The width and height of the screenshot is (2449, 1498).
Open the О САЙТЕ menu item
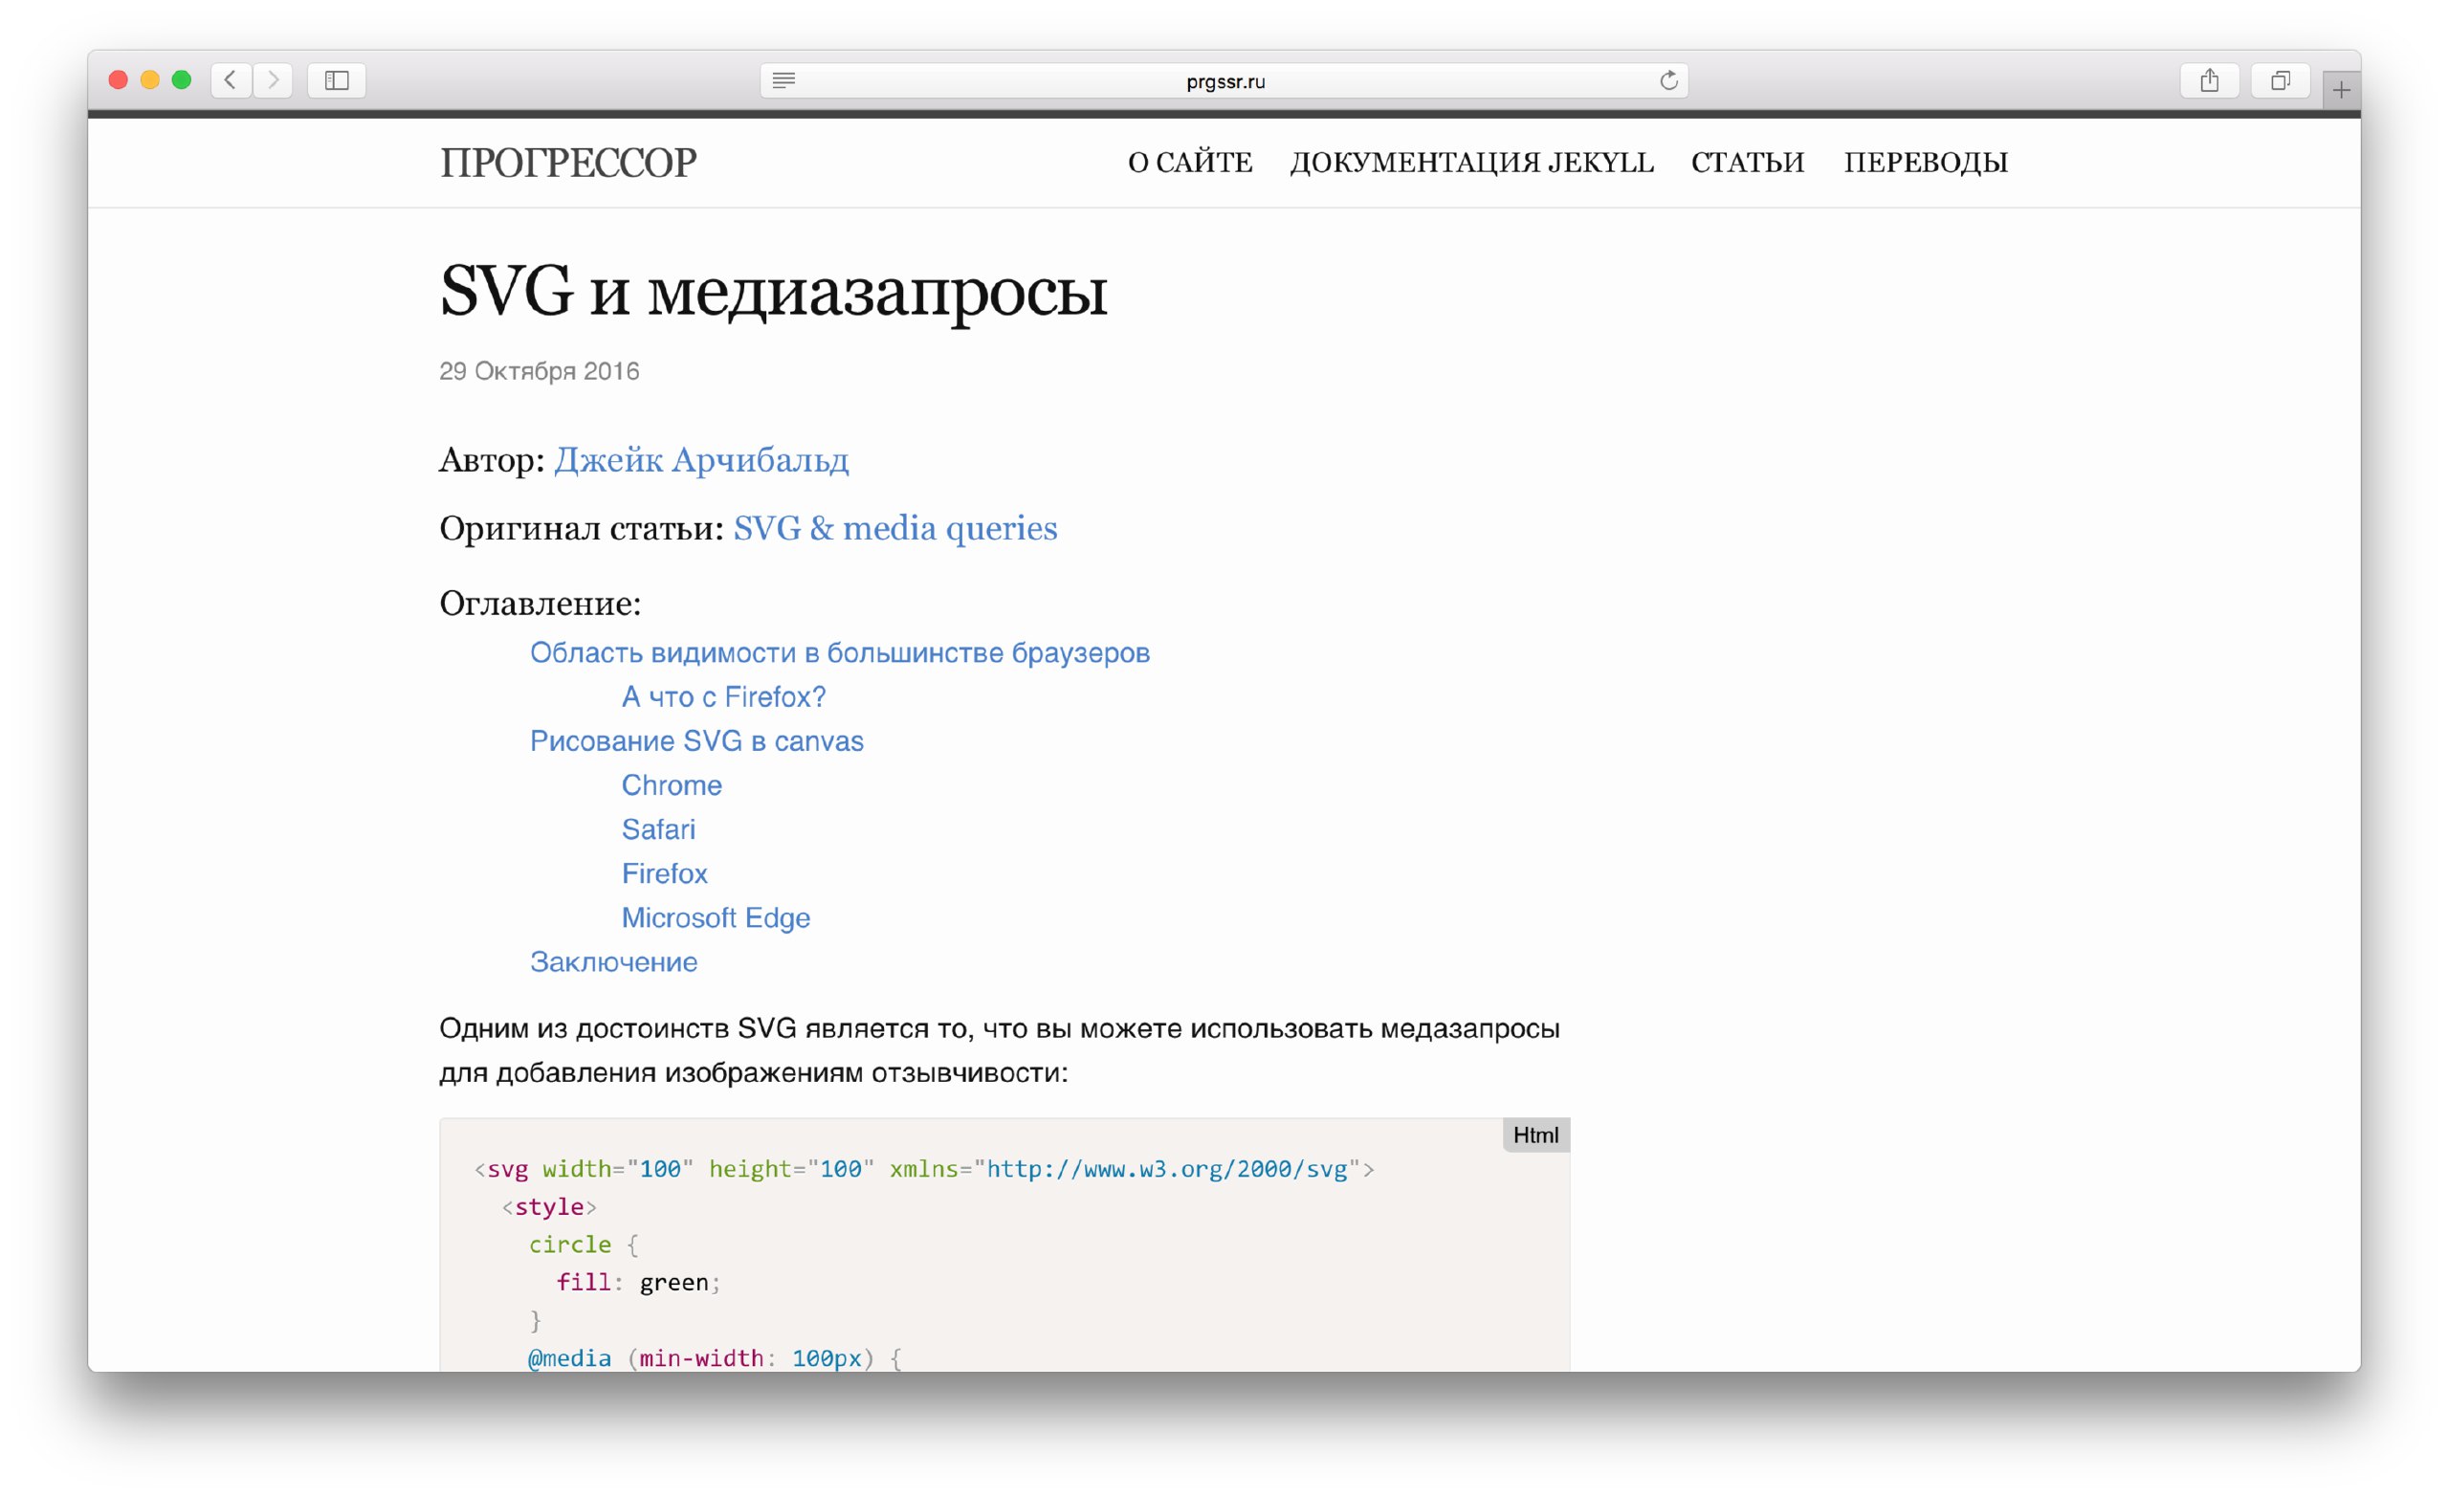1190,162
